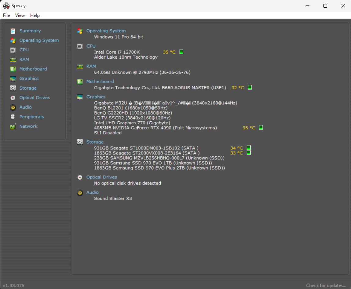351x289 pixels.
Task: Click the RAM heading in summary
Action: pyautogui.click(x=91, y=66)
